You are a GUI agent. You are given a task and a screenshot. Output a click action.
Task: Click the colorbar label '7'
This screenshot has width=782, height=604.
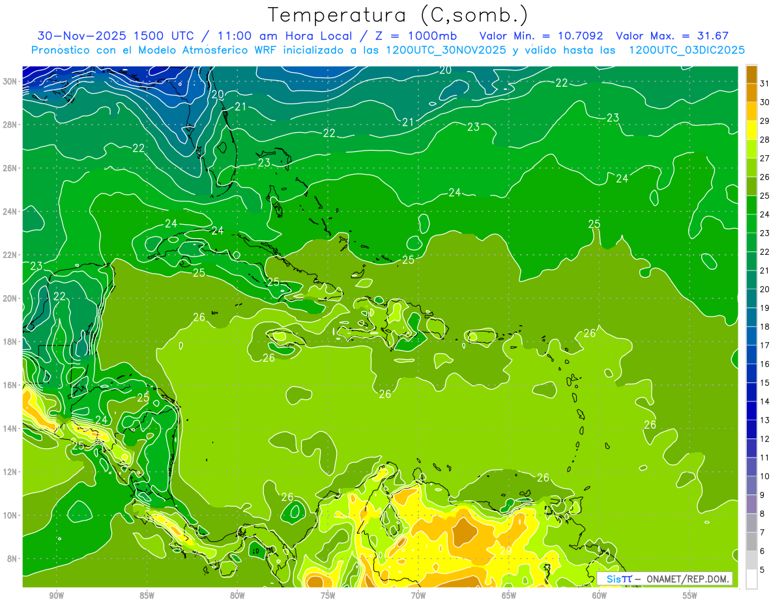click(x=762, y=532)
